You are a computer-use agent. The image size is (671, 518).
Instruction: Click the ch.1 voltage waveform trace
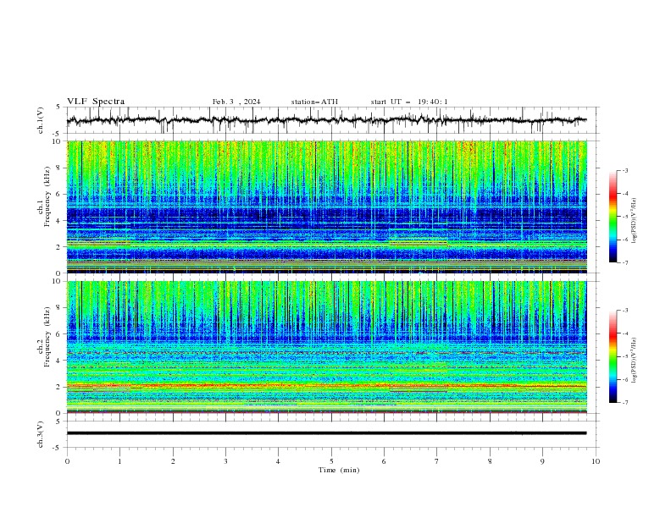[326, 120]
